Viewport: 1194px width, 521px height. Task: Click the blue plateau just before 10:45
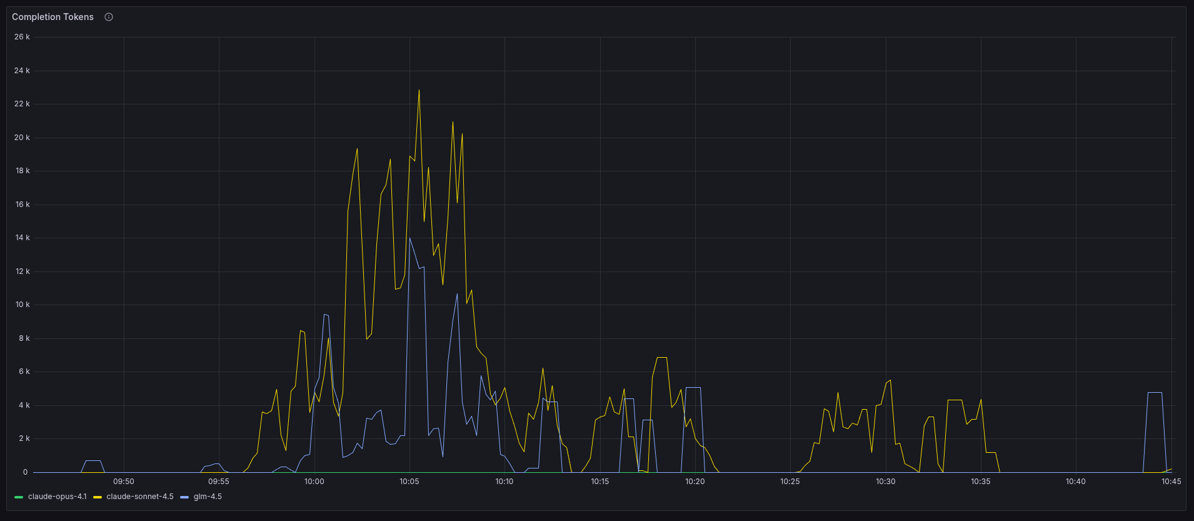pyautogui.click(x=1155, y=393)
